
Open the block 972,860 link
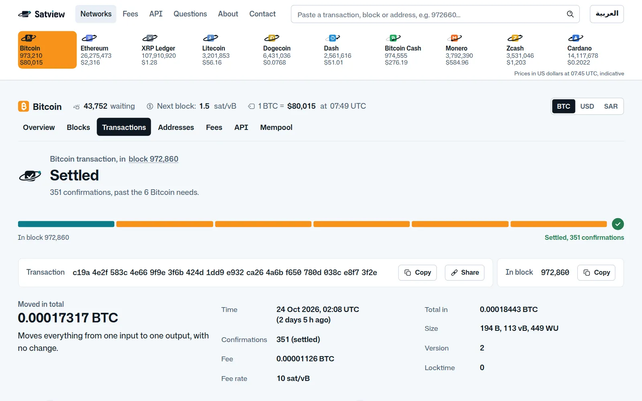[153, 159]
